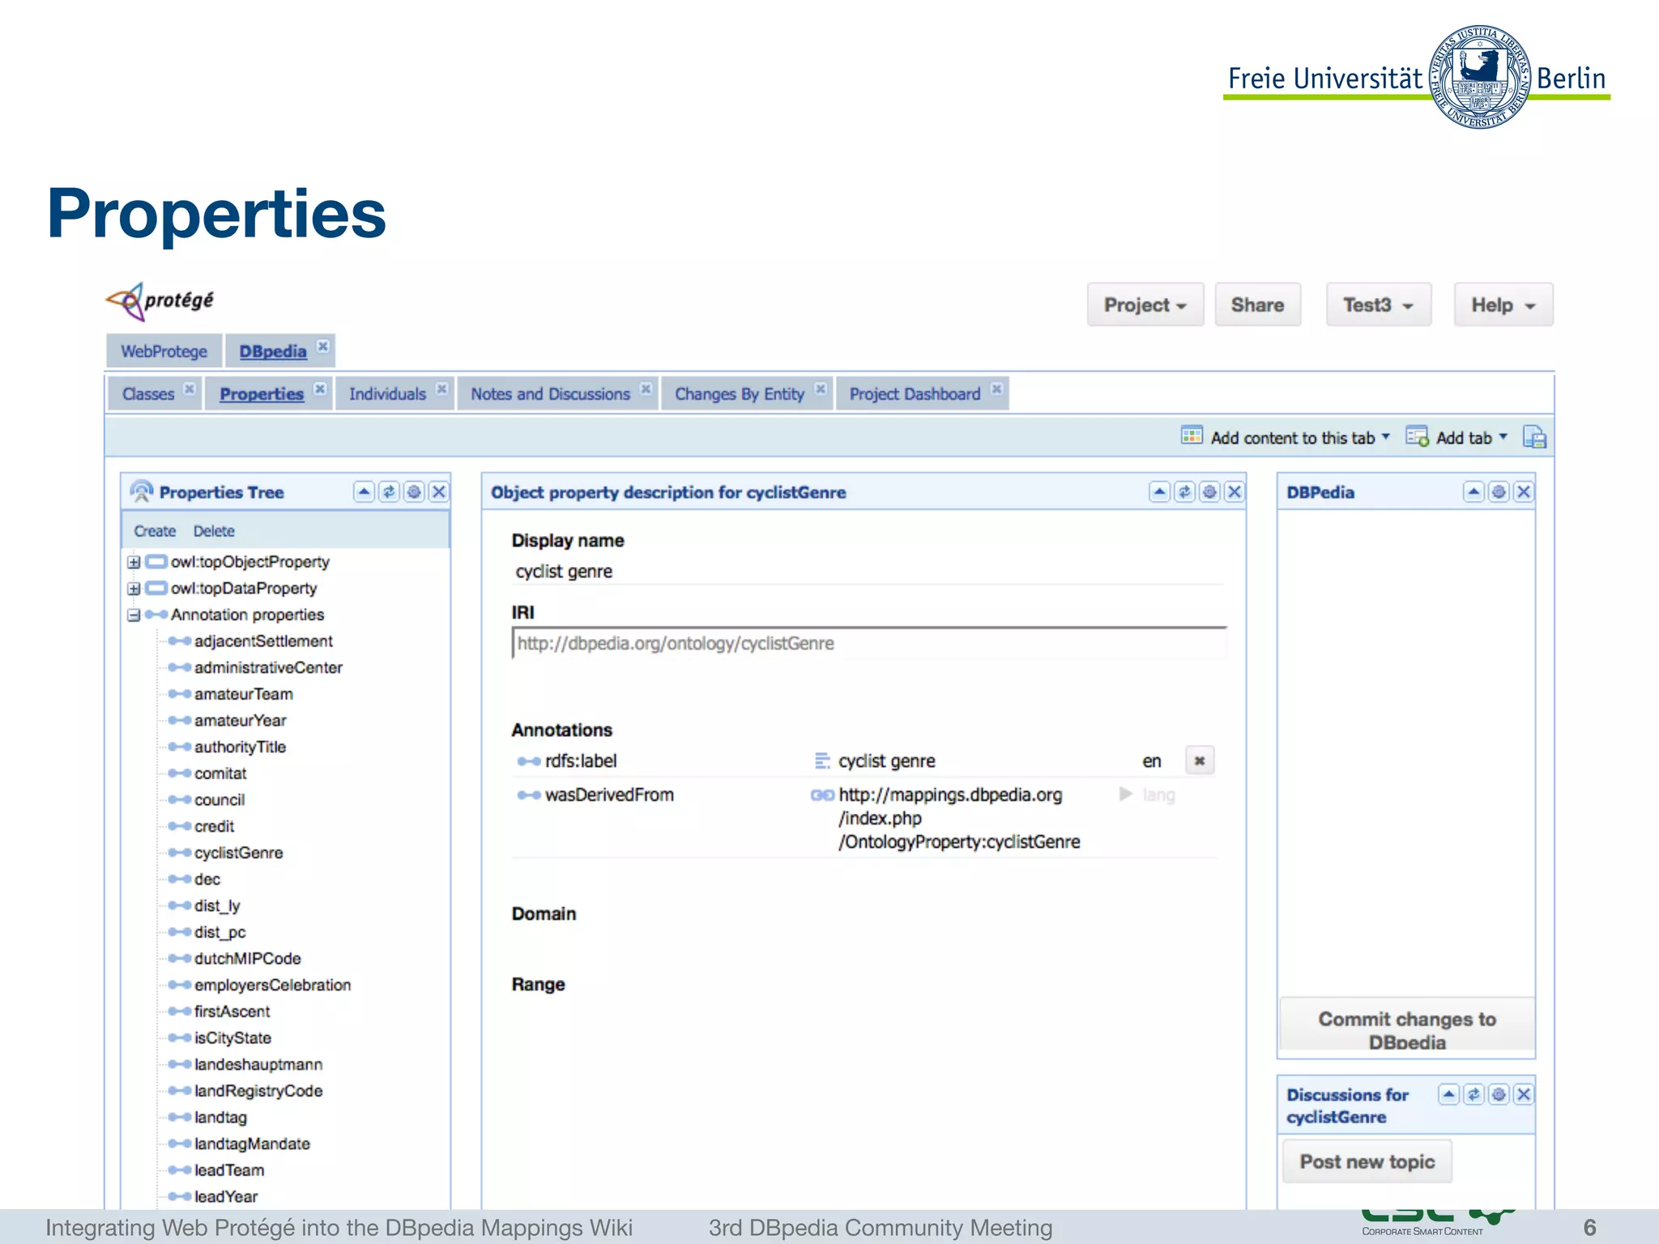
Task: Open the Changes By Entity tab
Action: click(x=740, y=394)
